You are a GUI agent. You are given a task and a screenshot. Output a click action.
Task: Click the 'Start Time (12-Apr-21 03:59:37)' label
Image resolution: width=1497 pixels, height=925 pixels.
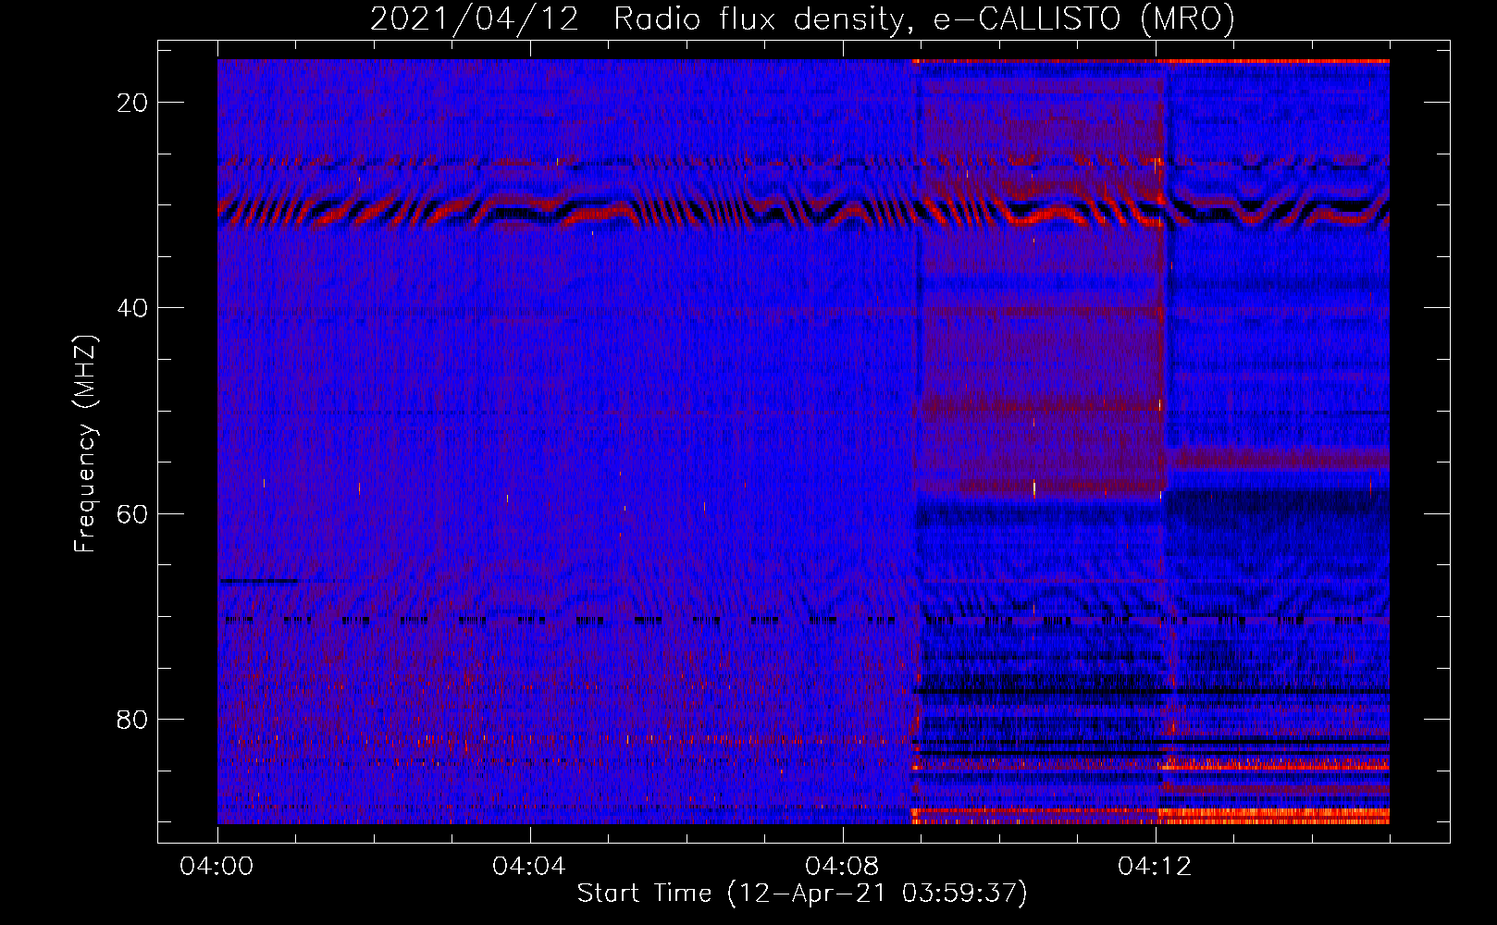coord(802,893)
